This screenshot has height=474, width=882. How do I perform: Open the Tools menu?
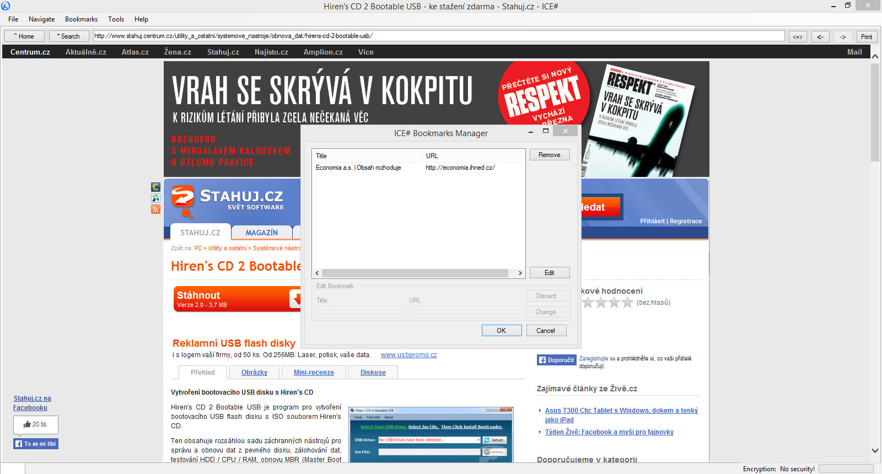pos(116,19)
